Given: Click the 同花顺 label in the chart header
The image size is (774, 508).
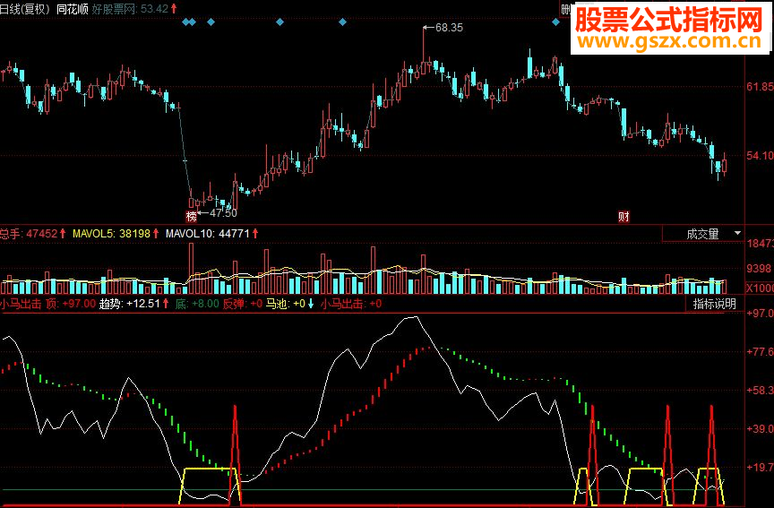Looking at the screenshot, I should [x=72, y=8].
